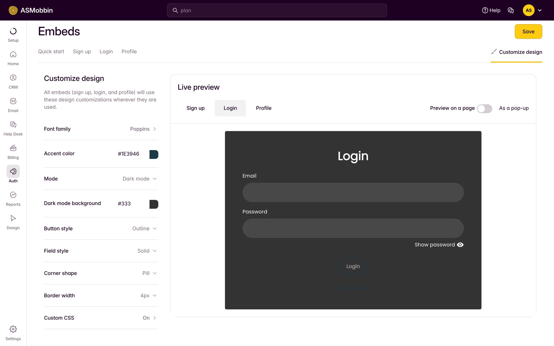The height and width of the screenshot is (346, 554).
Task: Click the search field in top bar
Action: click(277, 10)
